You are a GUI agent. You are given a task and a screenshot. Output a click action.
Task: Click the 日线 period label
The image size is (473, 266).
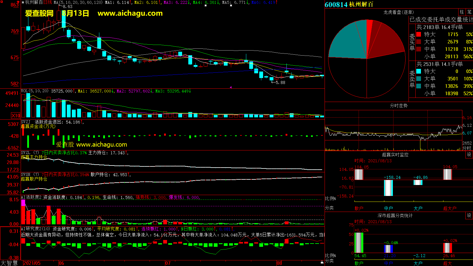pyautogui.click(x=48, y=2)
